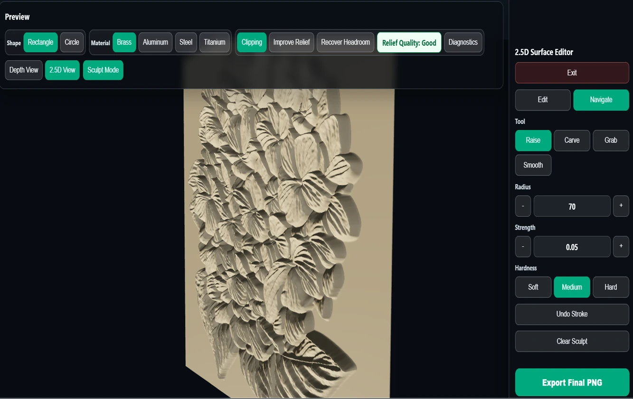The width and height of the screenshot is (633, 399).
Task: Click Export Final PNG
Action: click(572, 382)
